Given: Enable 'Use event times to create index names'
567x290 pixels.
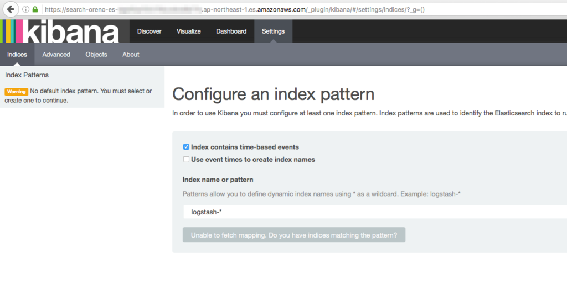Looking at the screenshot, I should (x=186, y=159).
